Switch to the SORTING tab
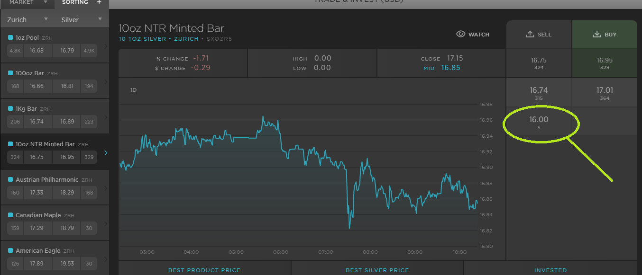Image resolution: width=642 pixels, height=275 pixels. (75, 2)
